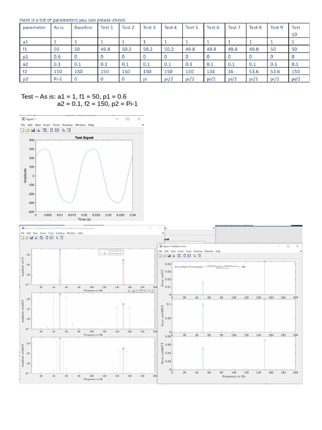Click Link Plot icon in Figure 1 toolbar
The height and width of the screenshot is (430, 322).
(45, 130)
